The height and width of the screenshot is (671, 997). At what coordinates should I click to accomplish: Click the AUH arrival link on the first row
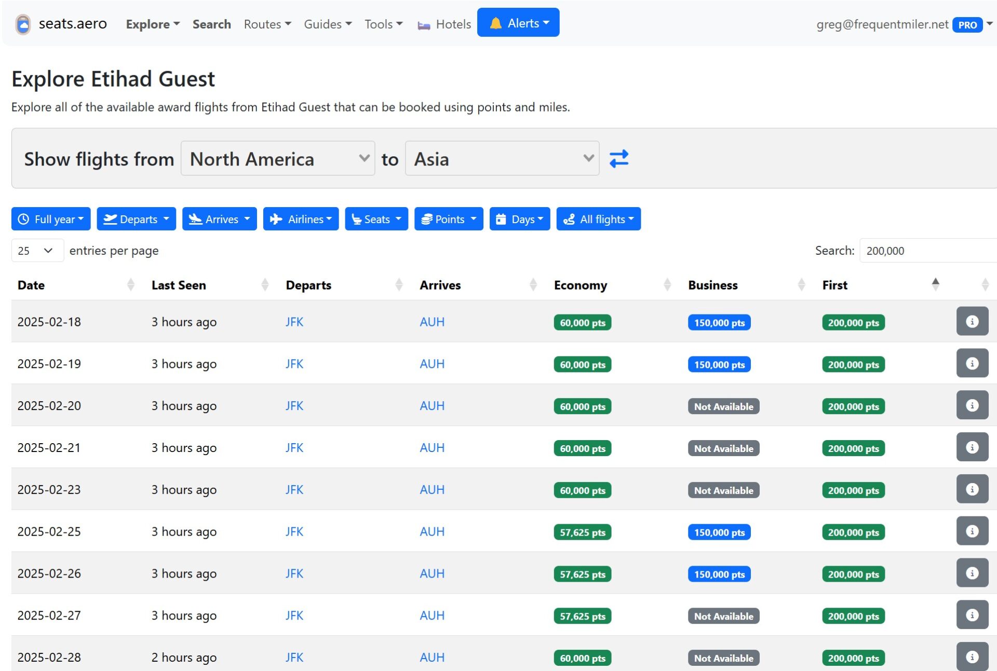(x=432, y=322)
